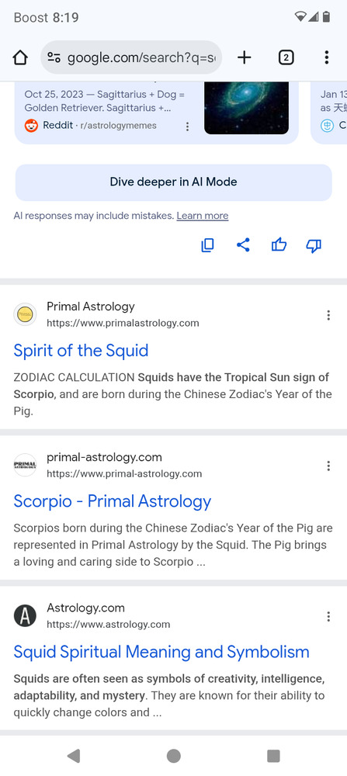The width and height of the screenshot is (347, 776).
Task: Open site info icon in address bar
Action: 54,58
